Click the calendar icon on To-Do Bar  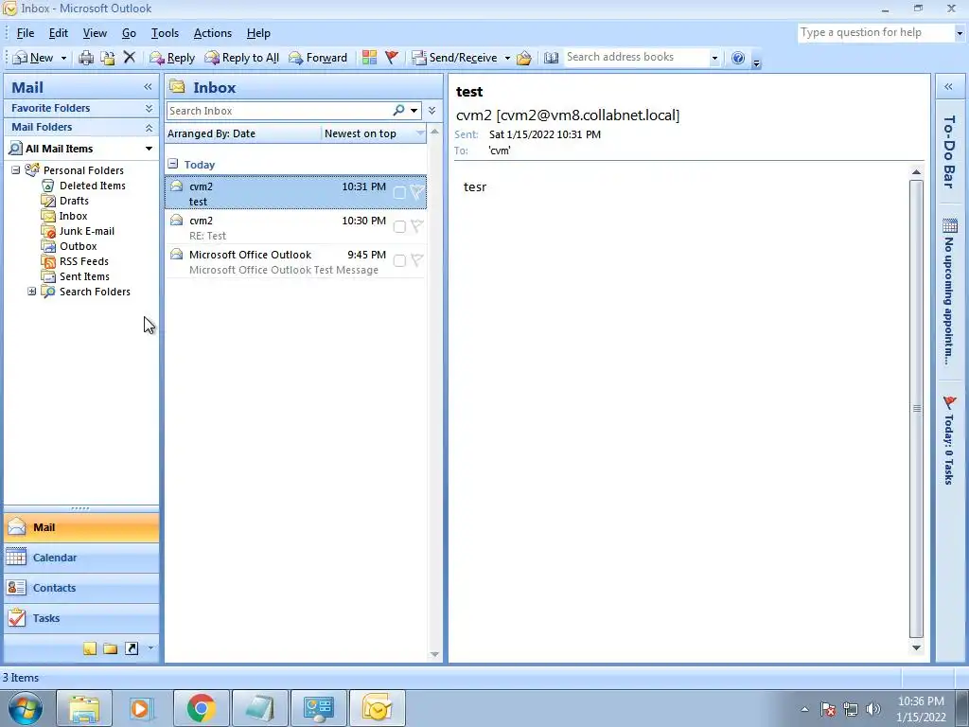(950, 225)
